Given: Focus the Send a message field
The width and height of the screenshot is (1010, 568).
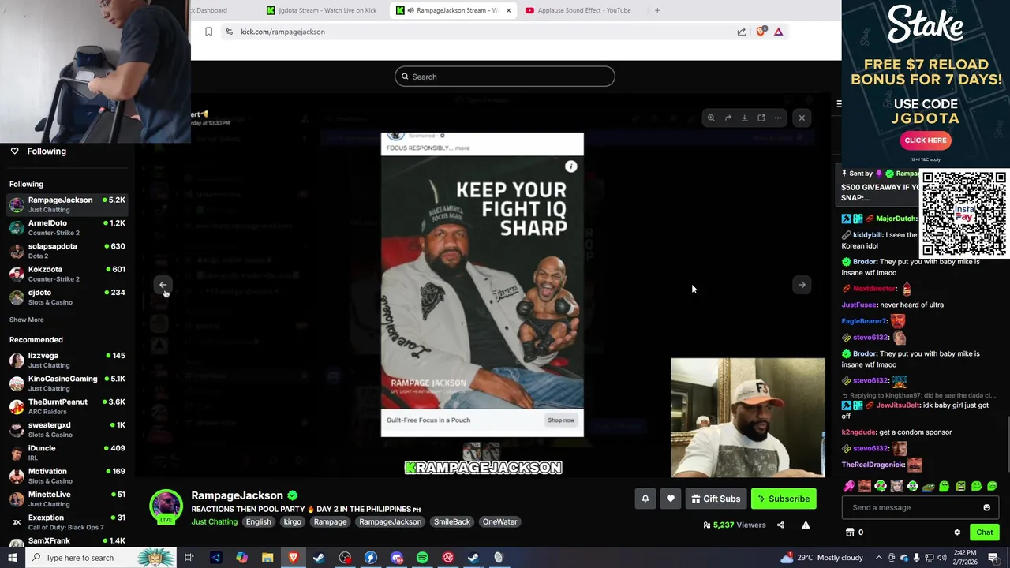Looking at the screenshot, I should 911,508.
